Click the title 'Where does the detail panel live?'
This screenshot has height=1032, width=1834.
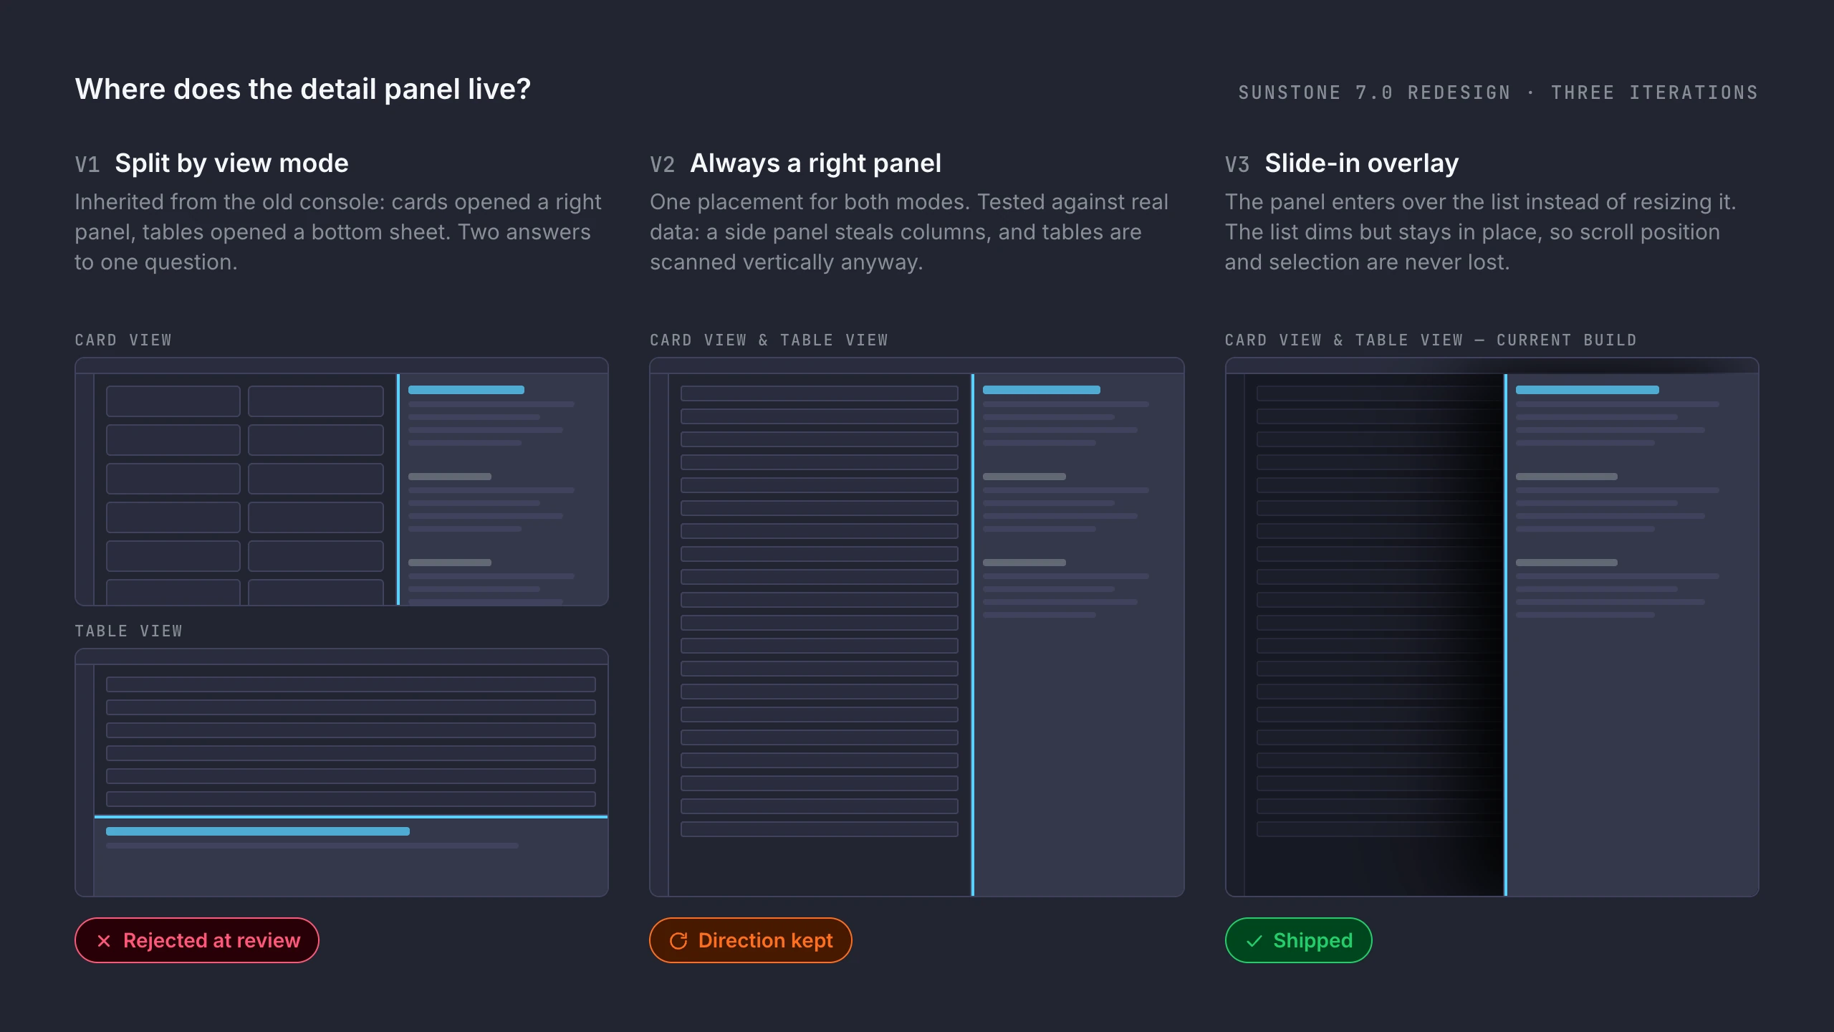click(303, 89)
